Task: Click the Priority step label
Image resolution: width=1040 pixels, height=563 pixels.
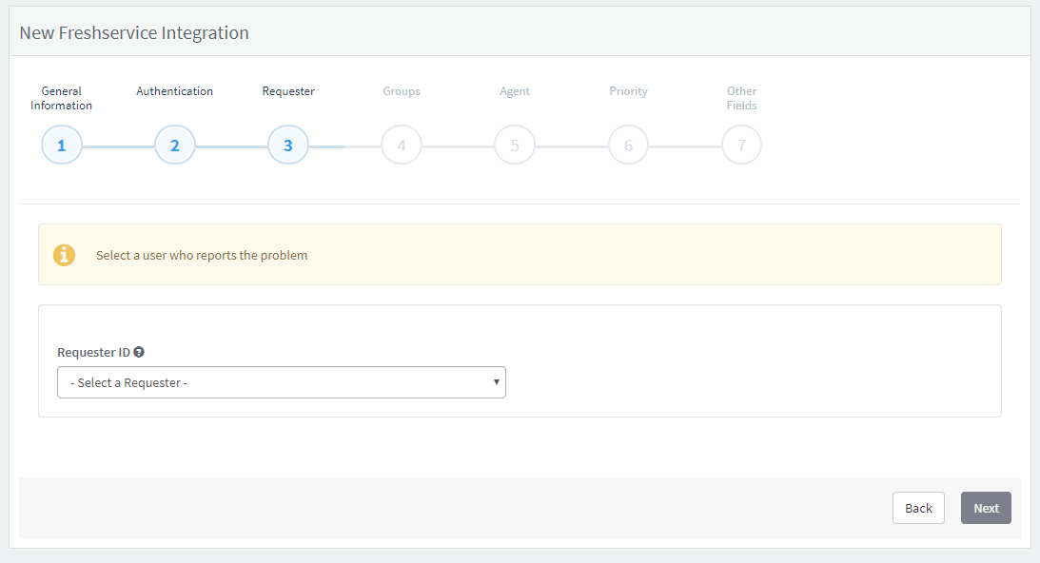Action: 628,91
